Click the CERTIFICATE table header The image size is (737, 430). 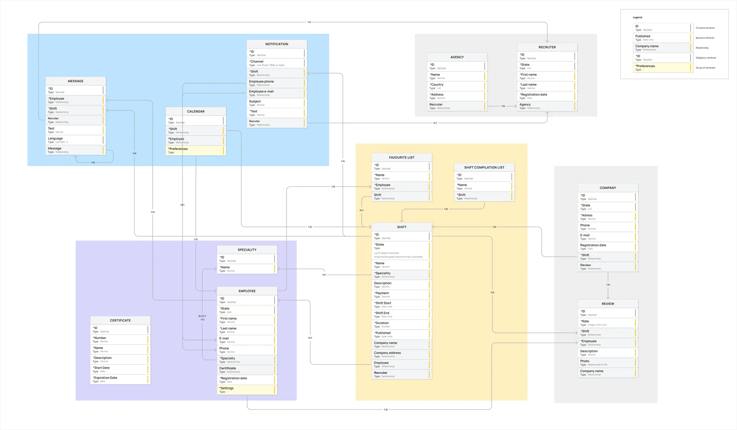(120, 320)
